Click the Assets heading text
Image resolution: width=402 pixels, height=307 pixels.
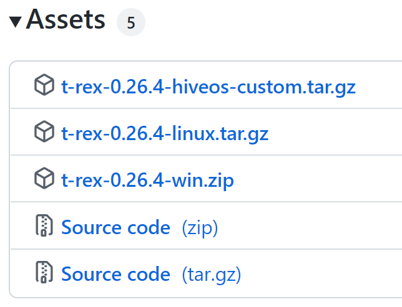click(x=66, y=21)
